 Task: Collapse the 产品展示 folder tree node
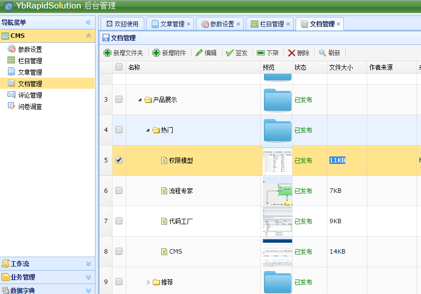click(x=140, y=100)
